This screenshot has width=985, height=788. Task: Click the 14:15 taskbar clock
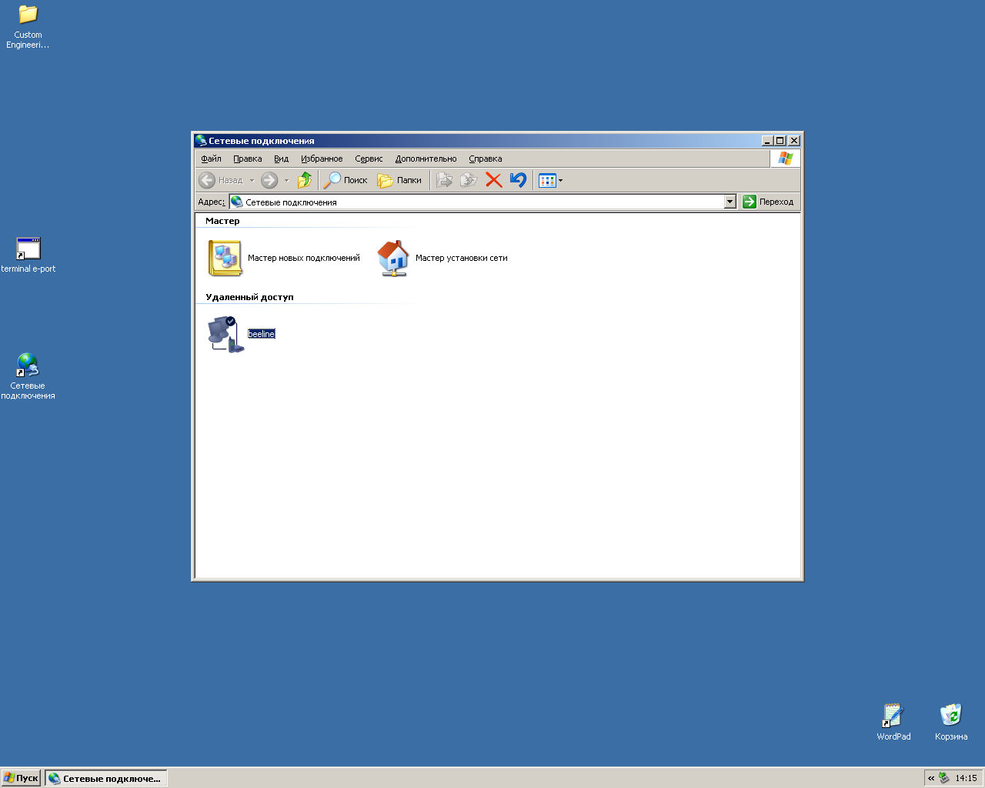[966, 778]
